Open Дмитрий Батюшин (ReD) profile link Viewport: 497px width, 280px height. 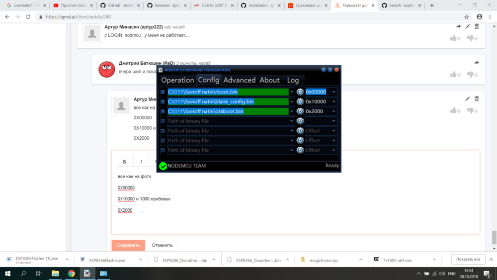click(147, 63)
